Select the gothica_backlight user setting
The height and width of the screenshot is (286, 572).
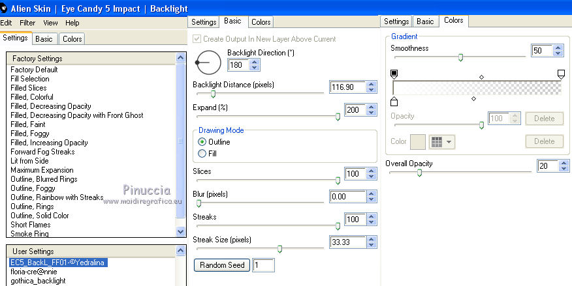pos(38,281)
